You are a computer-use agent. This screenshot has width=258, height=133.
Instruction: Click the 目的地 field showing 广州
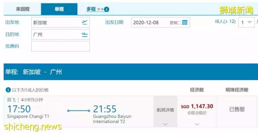pos(61,34)
